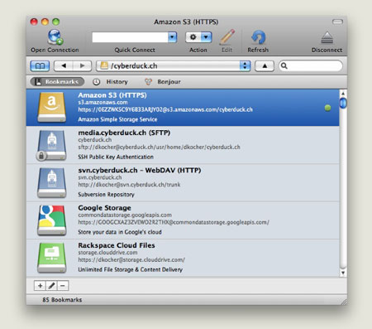Screen dimensions: 372x329
Task: Open the Action gear menu
Action: click(198, 37)
